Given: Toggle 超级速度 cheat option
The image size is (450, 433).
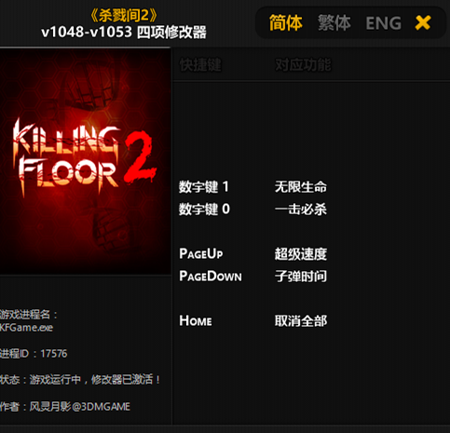Looking at the screenshot, I should pos(301,254).
